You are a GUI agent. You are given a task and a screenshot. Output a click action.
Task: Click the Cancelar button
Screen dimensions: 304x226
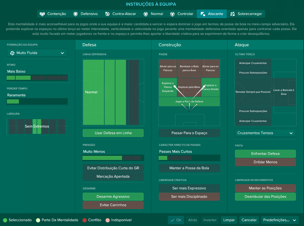tap(249, 220)
